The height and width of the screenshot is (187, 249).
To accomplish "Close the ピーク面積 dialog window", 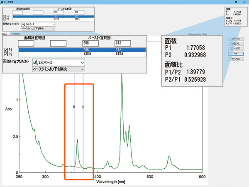I will coord(244,2).
